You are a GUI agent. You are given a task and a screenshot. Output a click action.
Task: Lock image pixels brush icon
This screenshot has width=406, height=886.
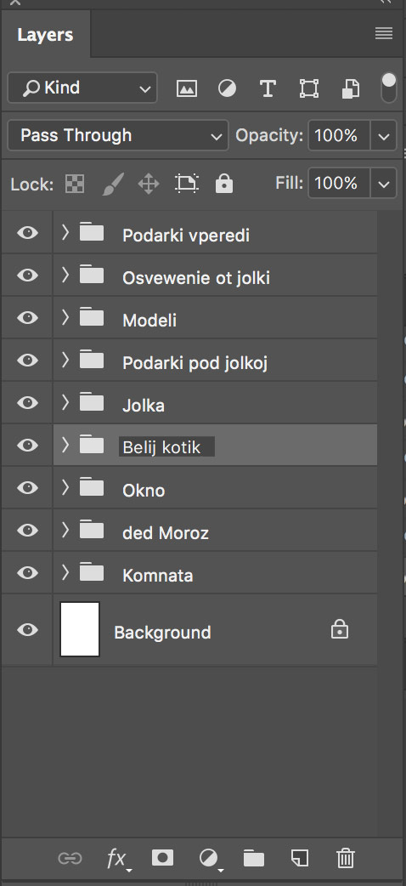click(x=113, y=184)
